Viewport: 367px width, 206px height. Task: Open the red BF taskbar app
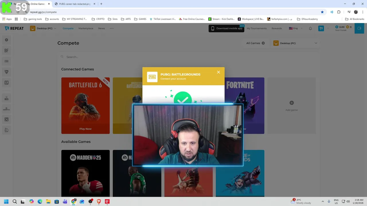click(107, 201)
